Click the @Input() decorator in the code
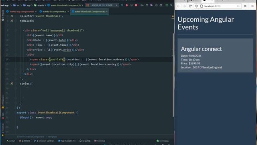 click(x=26, y=118)
